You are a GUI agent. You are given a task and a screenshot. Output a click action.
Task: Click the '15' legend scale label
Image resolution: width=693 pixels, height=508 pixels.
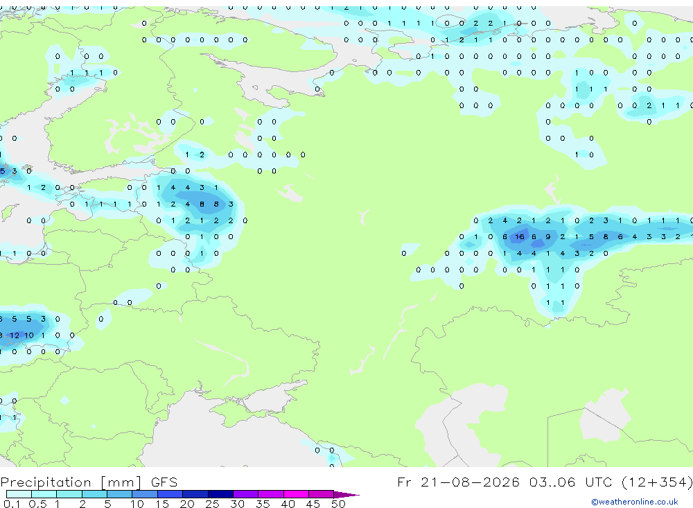[x=161, y=504]
